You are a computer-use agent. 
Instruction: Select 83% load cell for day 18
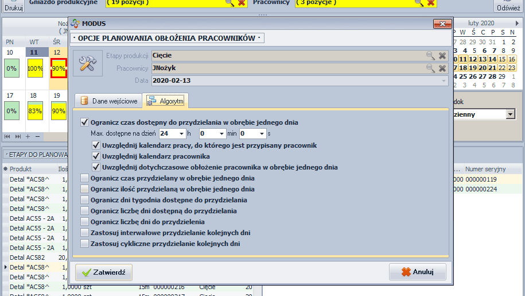(x=35, y=110)
